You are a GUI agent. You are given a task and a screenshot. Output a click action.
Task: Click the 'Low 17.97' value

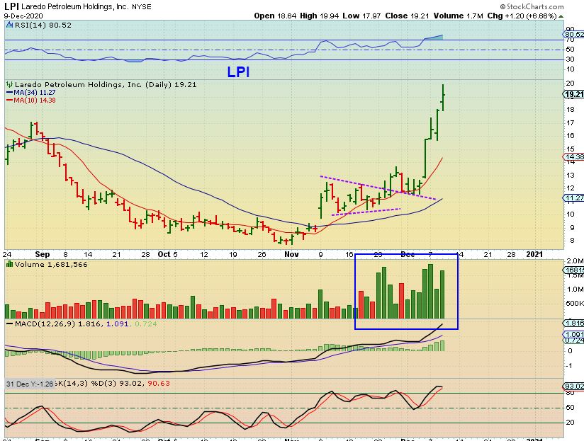[x=362, y=16]
